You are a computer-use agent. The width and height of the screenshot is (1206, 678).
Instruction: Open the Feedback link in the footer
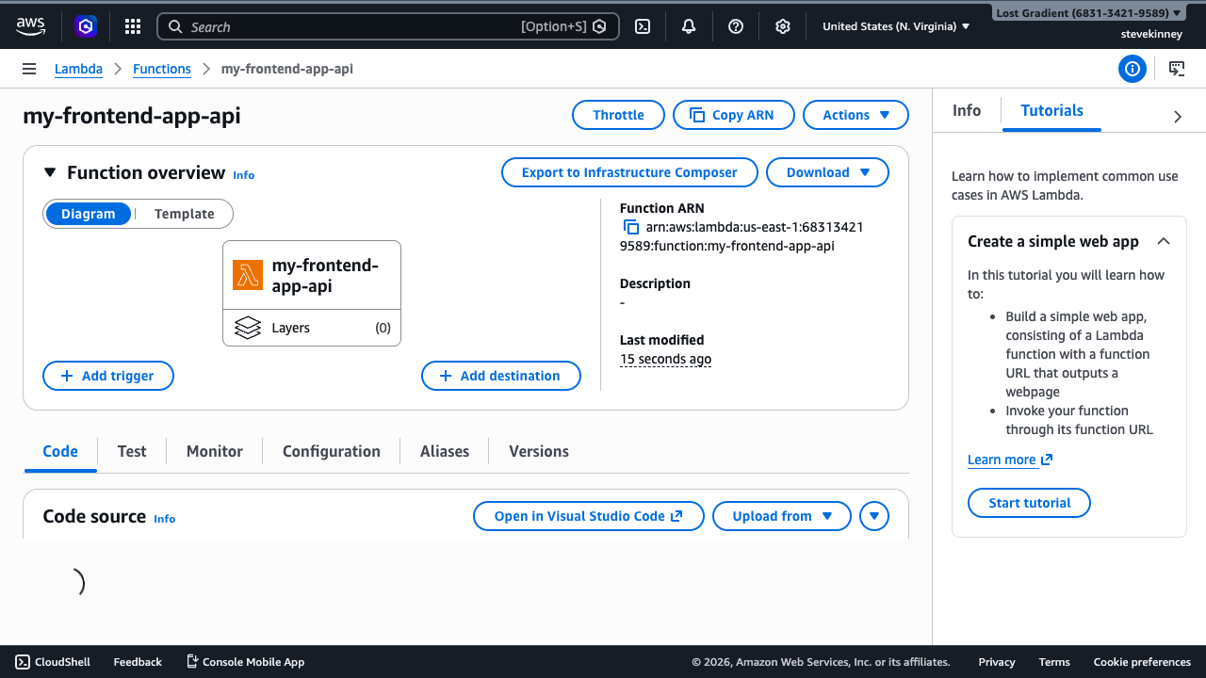pyautogui.click(x=138, y=662)
